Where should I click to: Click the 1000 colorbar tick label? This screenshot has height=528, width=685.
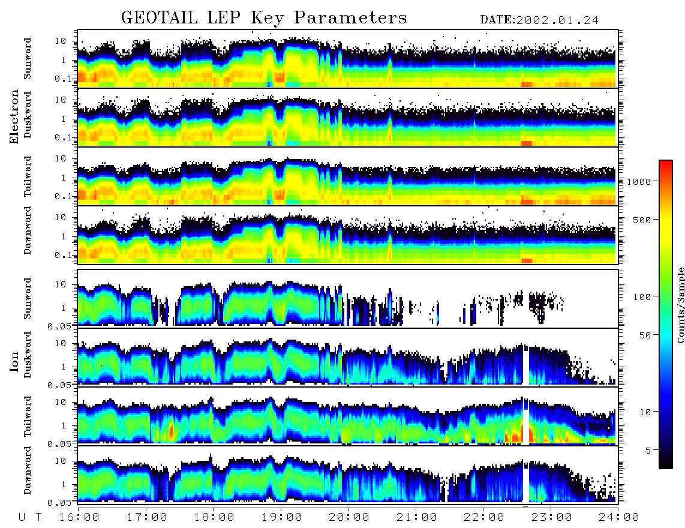click(639, 181)
